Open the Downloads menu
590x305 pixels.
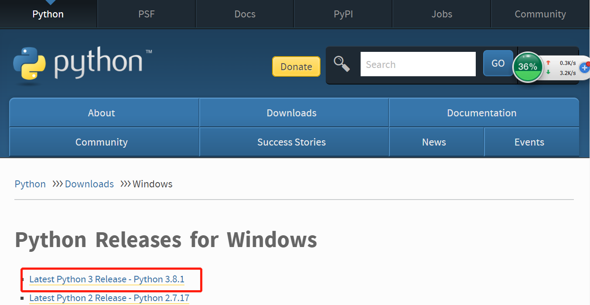pyautogui.click(x=291, y=112)
